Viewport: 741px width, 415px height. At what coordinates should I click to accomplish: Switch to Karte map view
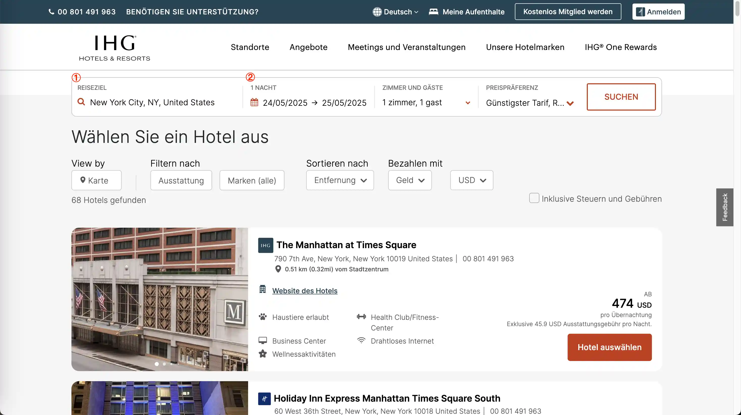pos(96,180)
